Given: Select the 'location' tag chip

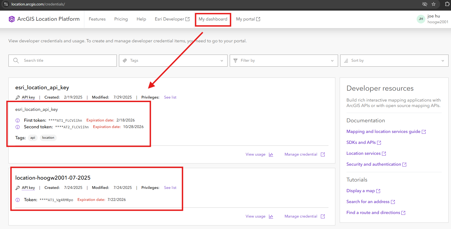Looking at the screenshot, I should pyautogui.click(x=48, y=138).
